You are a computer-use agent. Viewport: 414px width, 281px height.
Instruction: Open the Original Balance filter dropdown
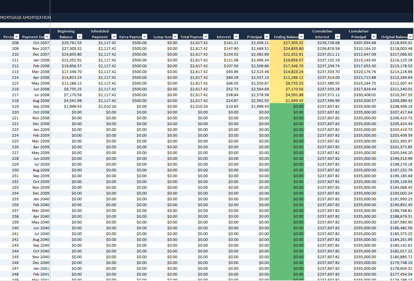(x=410, y=37)
